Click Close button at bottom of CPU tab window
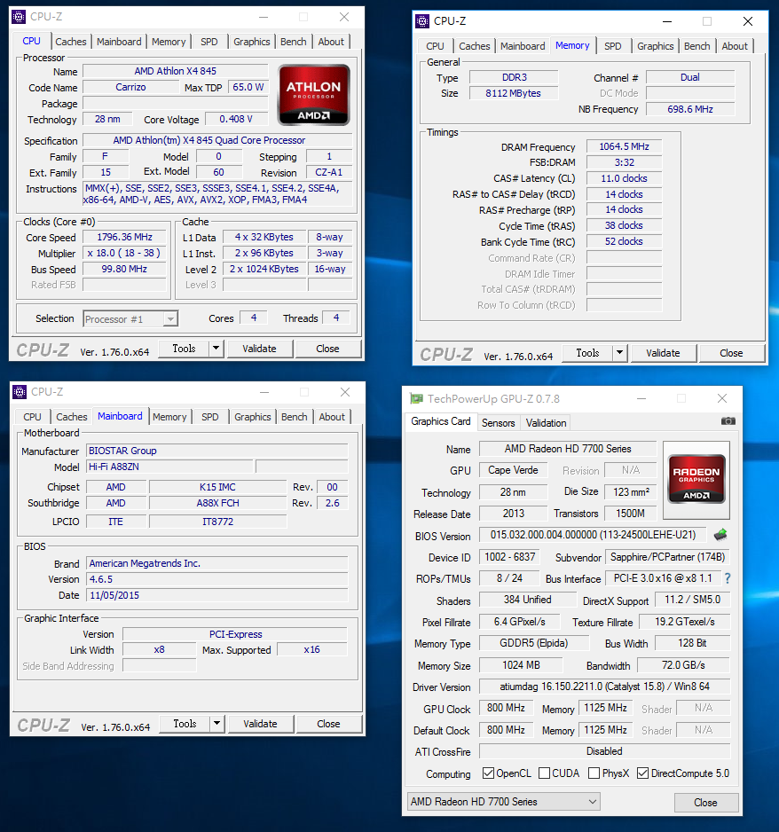The width and height of the screenshot is (779, 832). pos(327,349)
